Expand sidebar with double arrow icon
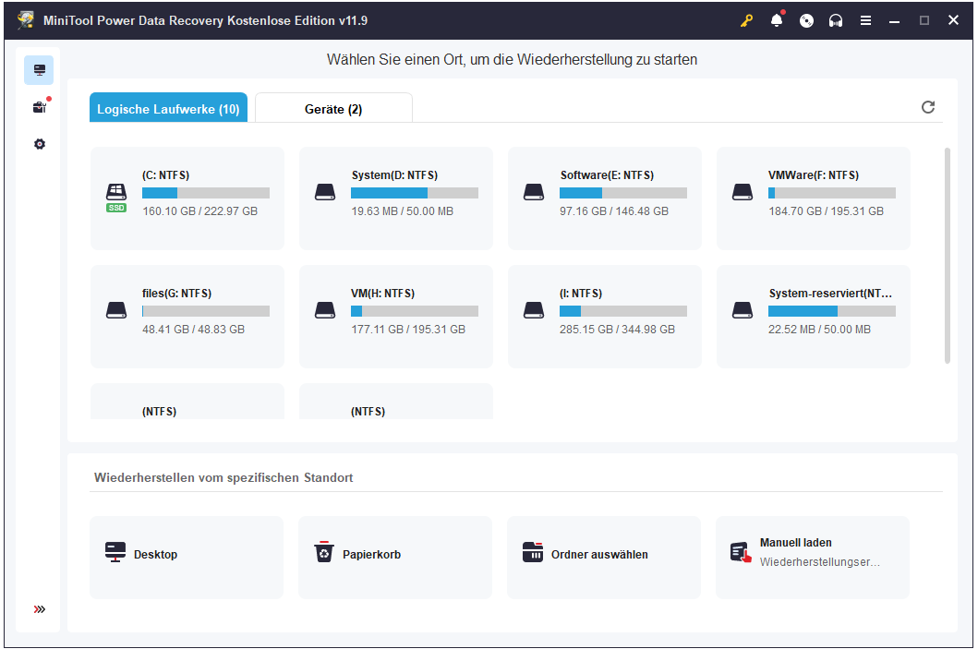 point(40,609)
